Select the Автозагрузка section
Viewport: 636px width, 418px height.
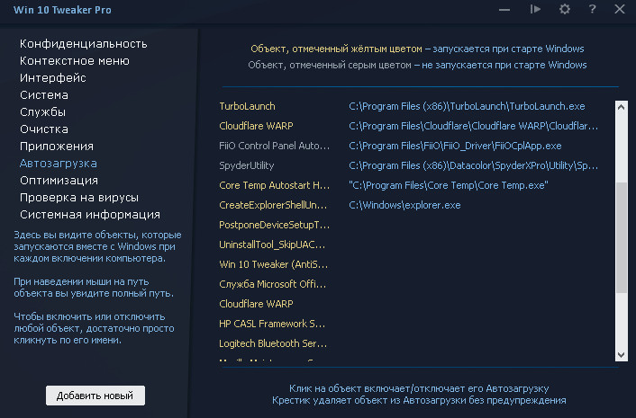[x=58, y=164]
